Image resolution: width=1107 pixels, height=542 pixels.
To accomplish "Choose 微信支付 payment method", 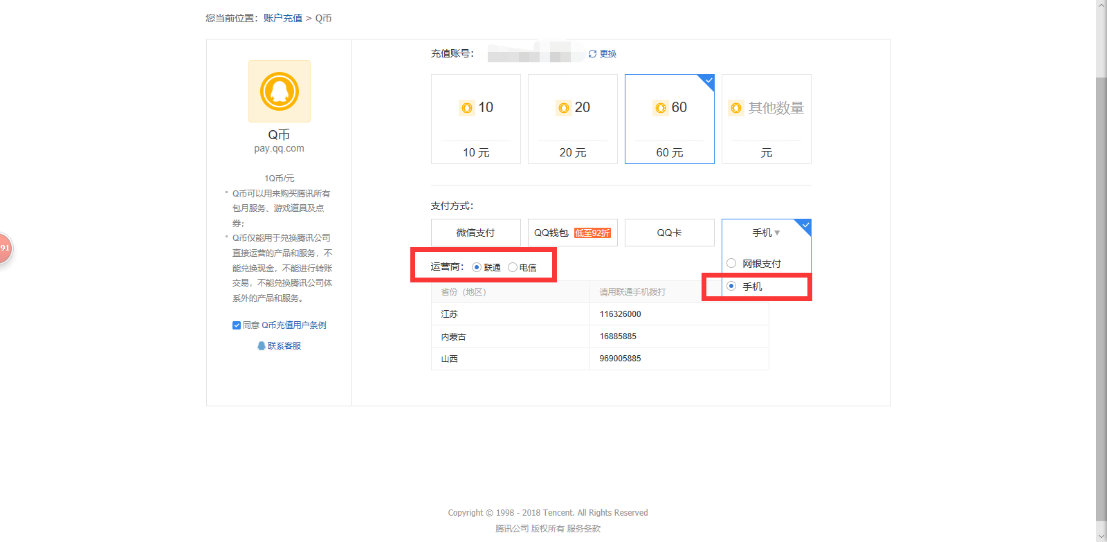I will click(476, 233).
